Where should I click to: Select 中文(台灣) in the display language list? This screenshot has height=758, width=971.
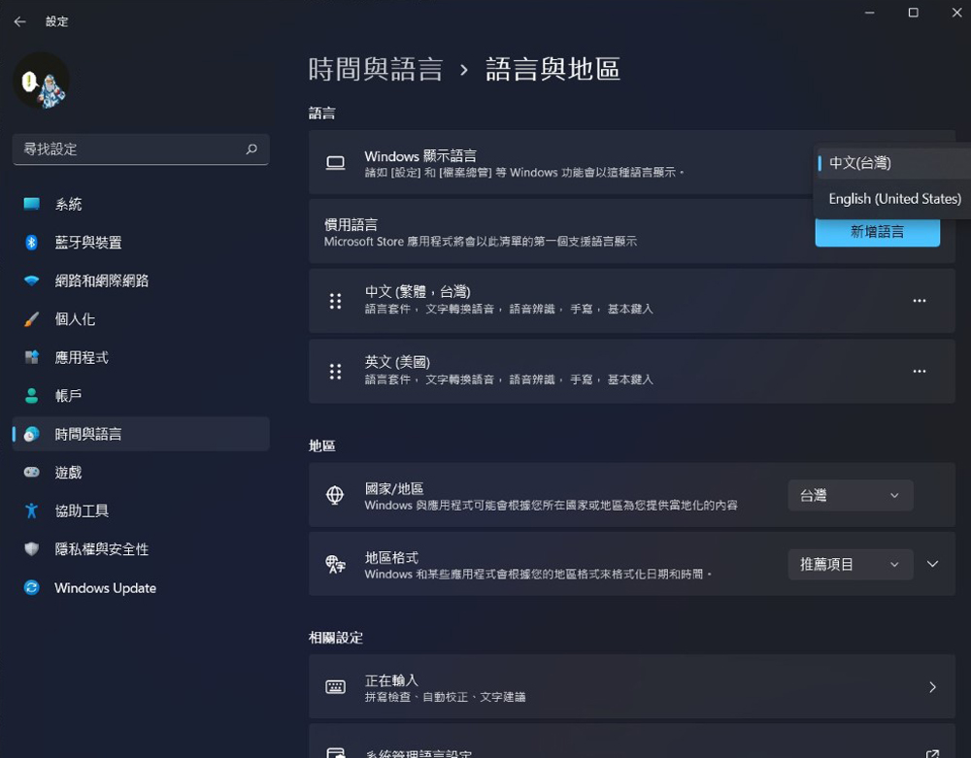point(891,163)
